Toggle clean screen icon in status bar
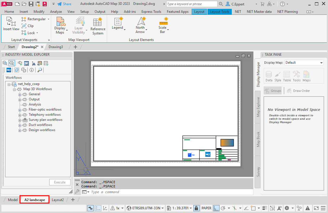The height and width of the screenshot is (213, 328). tap(316, 208)
